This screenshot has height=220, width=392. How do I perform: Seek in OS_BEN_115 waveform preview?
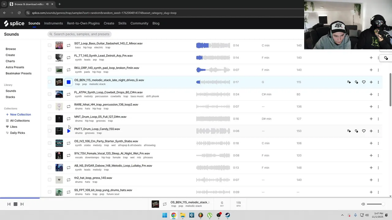coord(213,82)
